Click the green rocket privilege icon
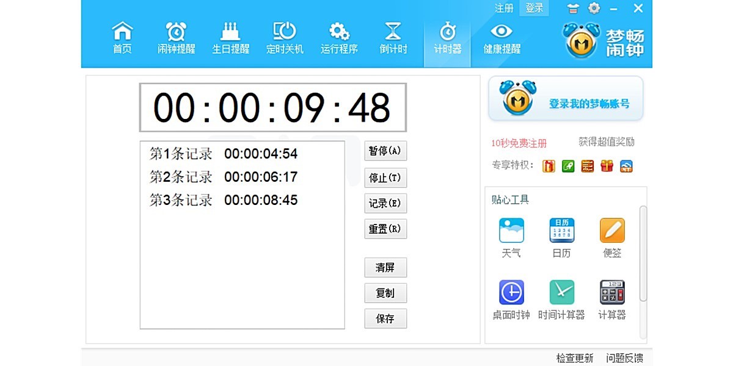733x366 pixels. (x=567, y=166)
